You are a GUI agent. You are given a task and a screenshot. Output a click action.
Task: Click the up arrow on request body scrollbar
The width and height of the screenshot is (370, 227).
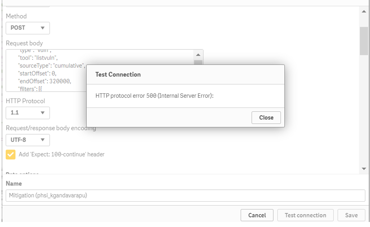coord(198,55)
